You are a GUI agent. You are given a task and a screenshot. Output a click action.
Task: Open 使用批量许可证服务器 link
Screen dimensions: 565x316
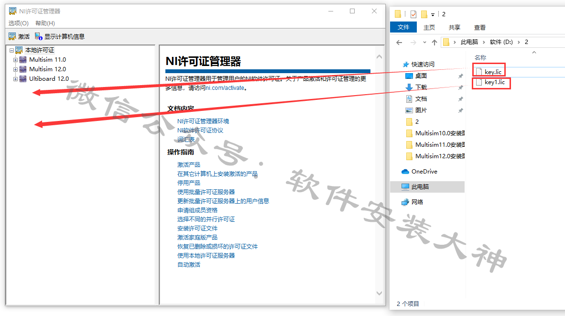point(206,192)
